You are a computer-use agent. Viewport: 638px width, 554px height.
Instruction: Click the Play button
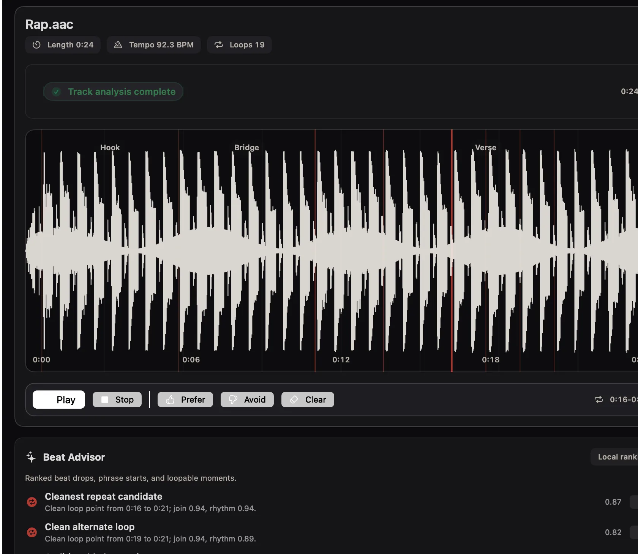click(59, 400)
